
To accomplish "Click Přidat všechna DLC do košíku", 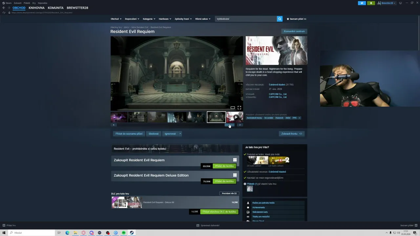I will tap(219, 212).
